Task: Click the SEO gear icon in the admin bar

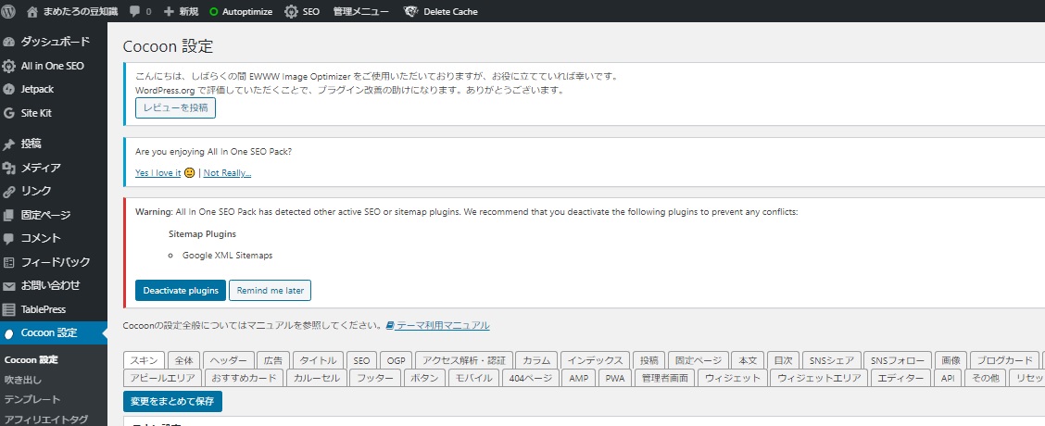Action: pos(291,11)
